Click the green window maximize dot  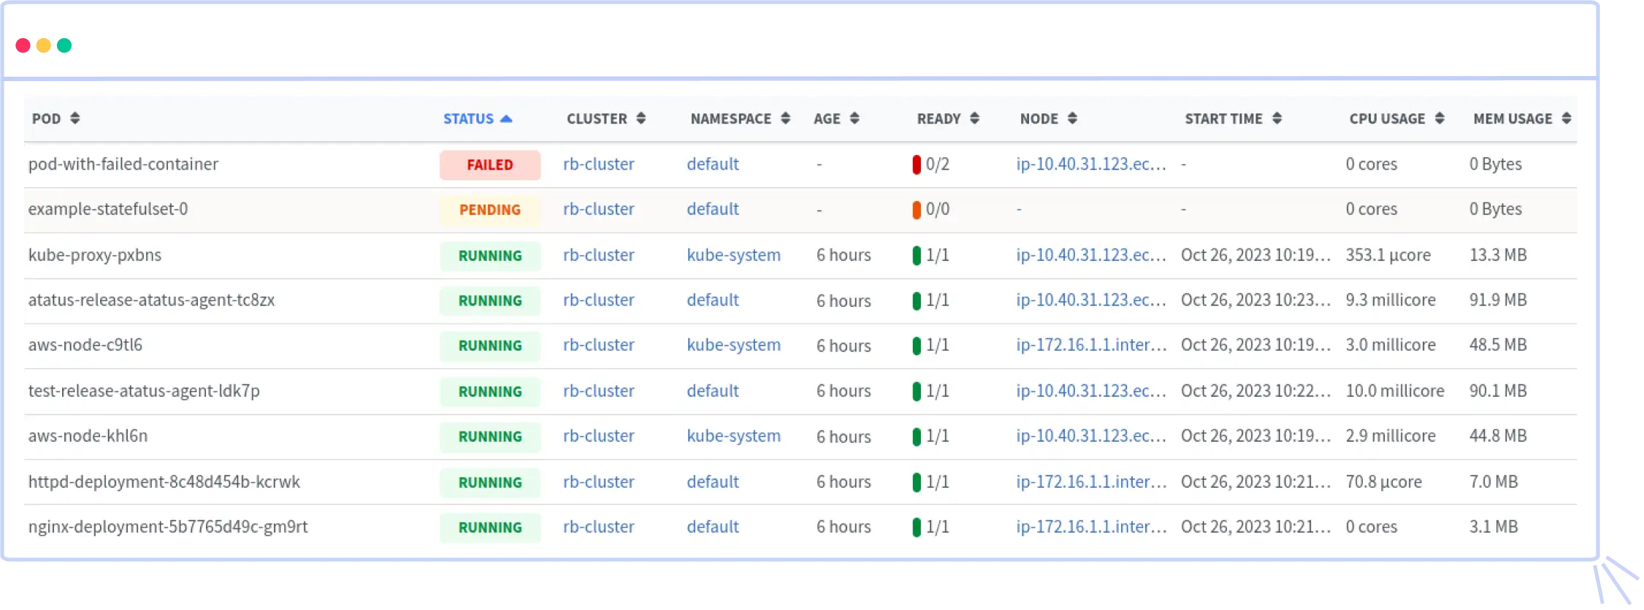pyautogui.click(x=64, y=45)
